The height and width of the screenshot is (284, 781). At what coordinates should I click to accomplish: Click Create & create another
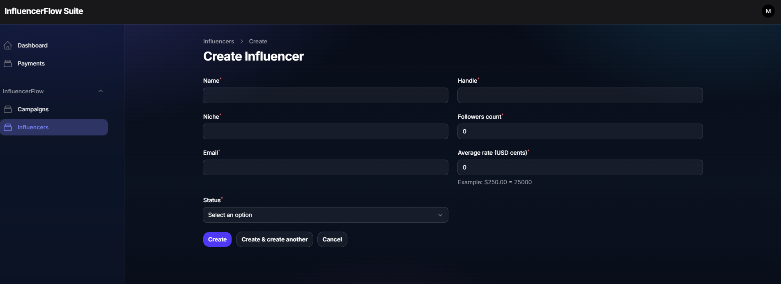pyautogui.click(x=274, y=239)
